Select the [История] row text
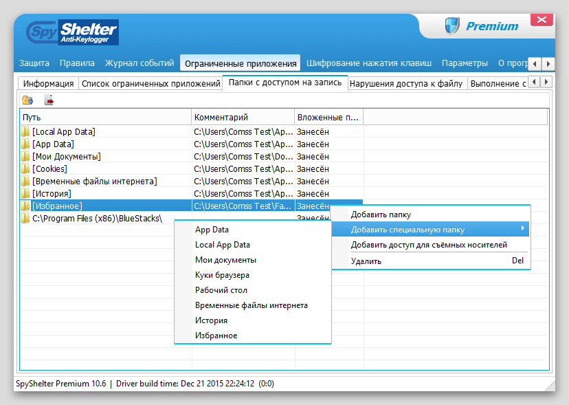The image size is (569, 405). [52, 193]
